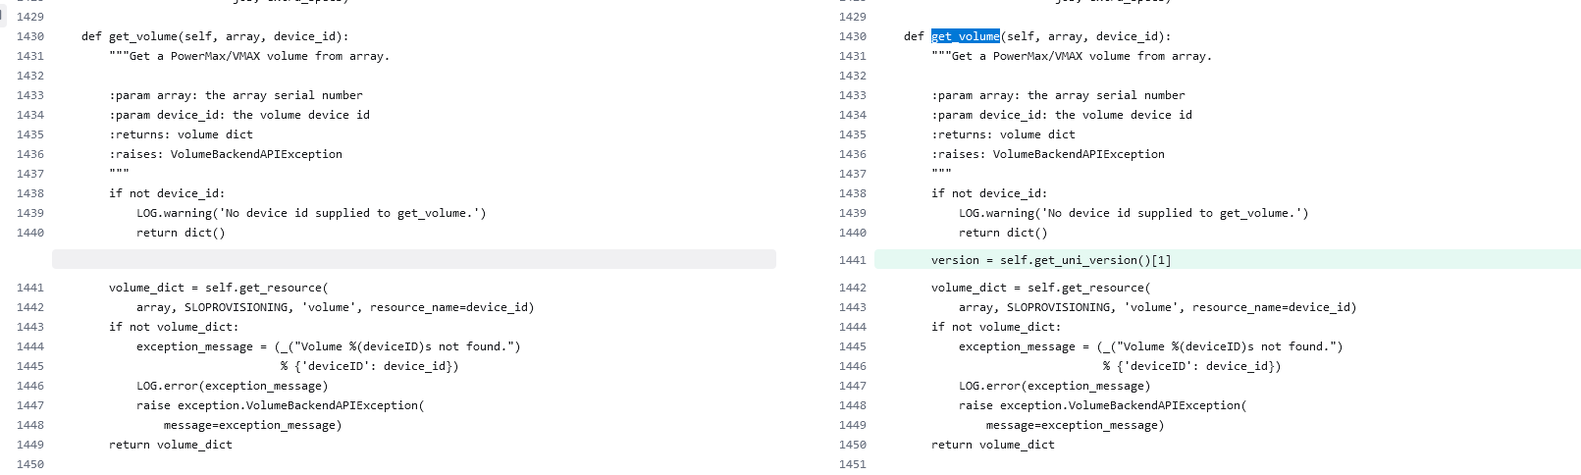Click 'message=exception_message)' in the left pane
Viewport: 1581px width, 475px height.
coord(253,425)
